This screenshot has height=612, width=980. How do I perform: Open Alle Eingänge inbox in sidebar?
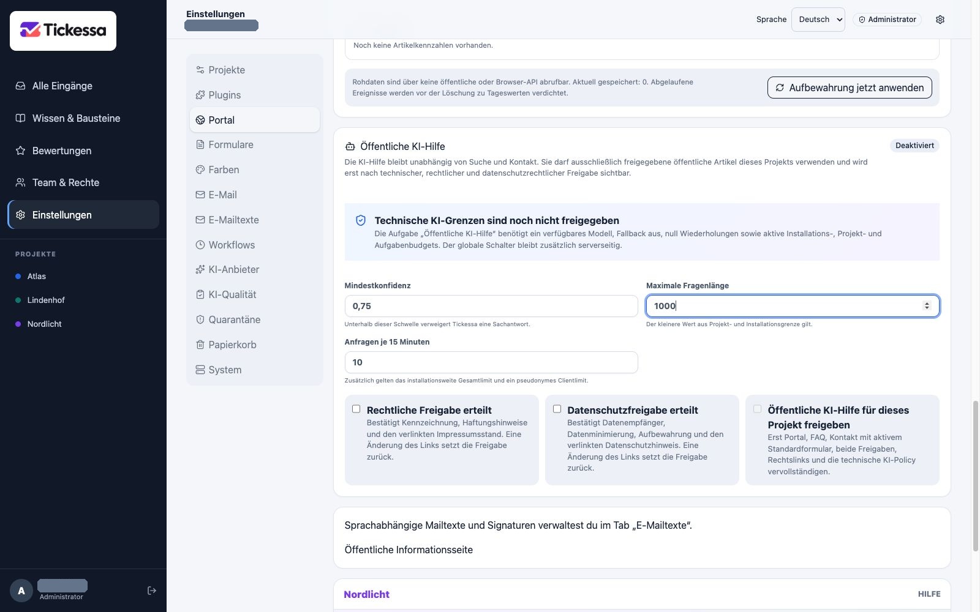click(83, 86)
